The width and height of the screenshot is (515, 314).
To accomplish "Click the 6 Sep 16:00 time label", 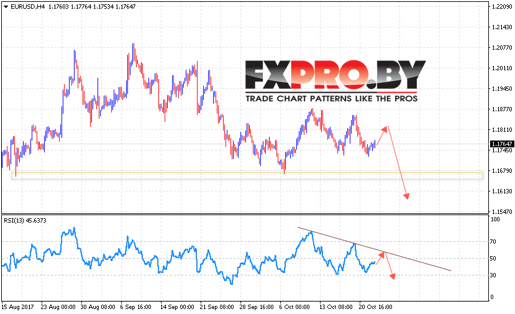I will tap(135, 307).
